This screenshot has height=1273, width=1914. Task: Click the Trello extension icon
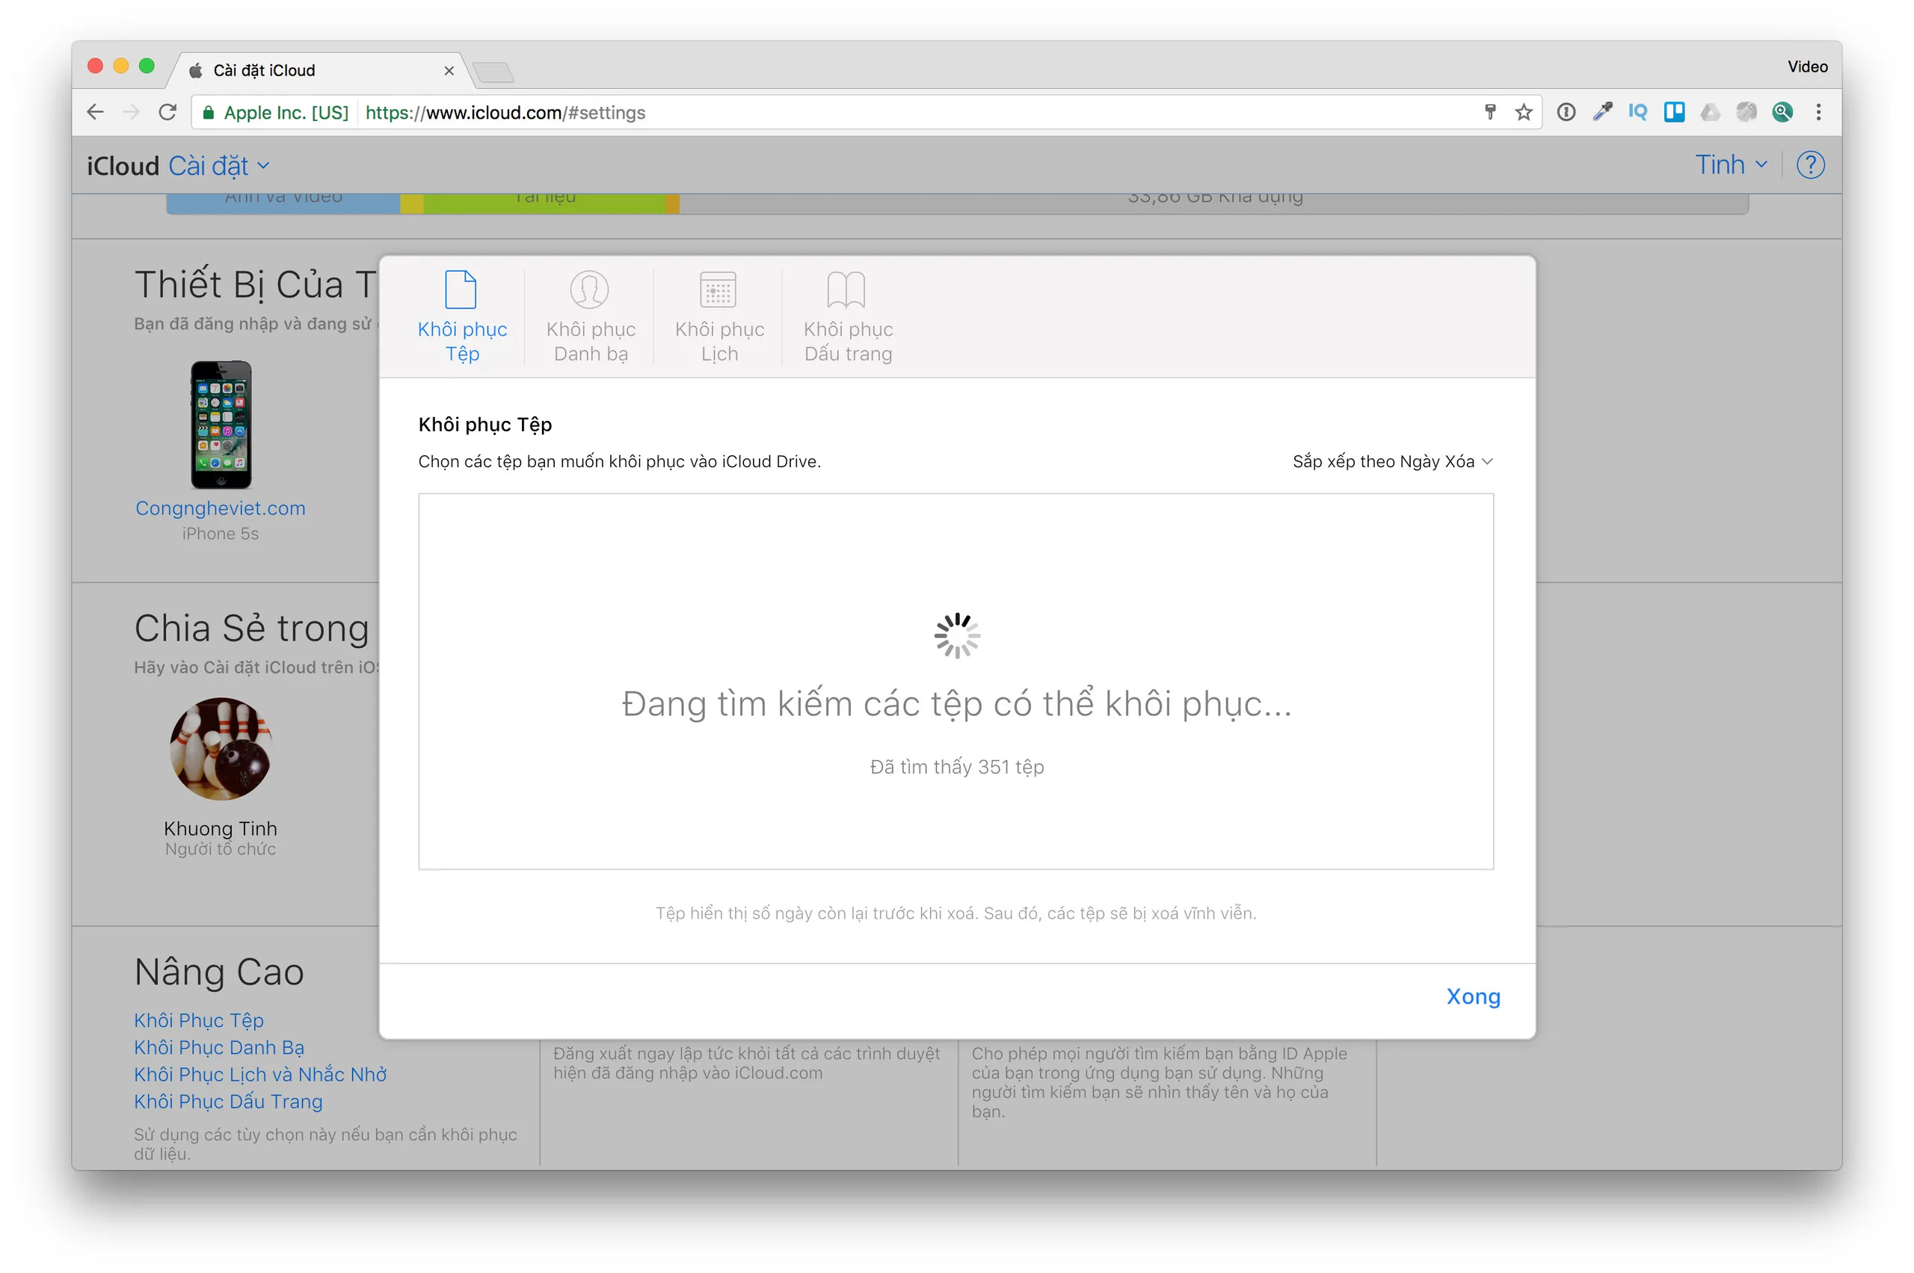[1674, 112]
